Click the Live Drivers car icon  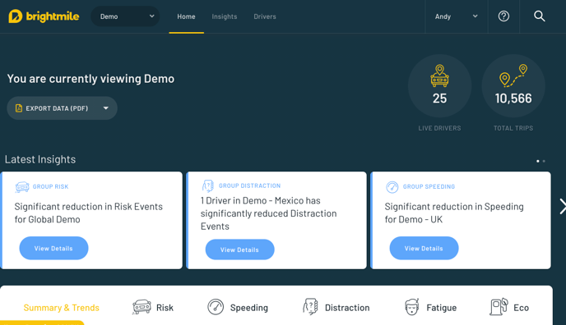tap(439, 76)
